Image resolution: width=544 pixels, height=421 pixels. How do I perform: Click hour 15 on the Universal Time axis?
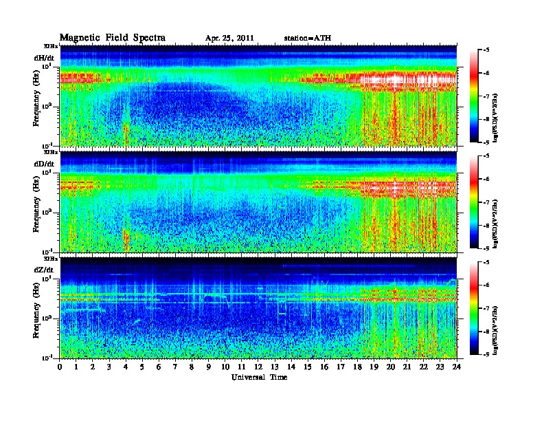pos(308,367)
